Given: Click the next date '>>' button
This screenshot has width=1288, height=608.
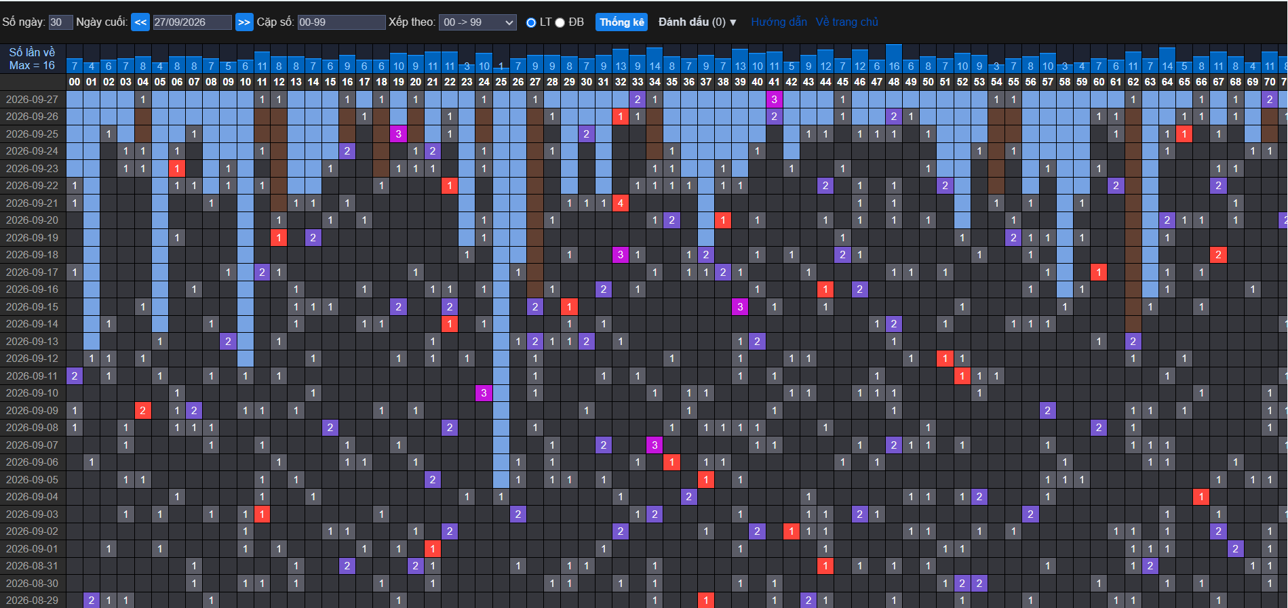Looking at the screenshot, I should click(244, 22).
